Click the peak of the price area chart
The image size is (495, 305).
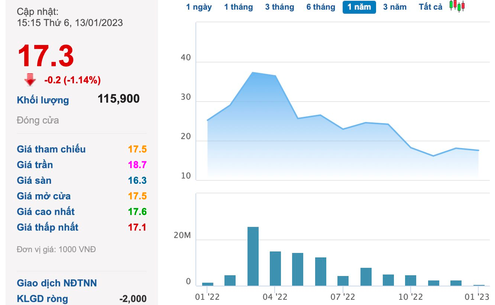[x=253, y=73]
